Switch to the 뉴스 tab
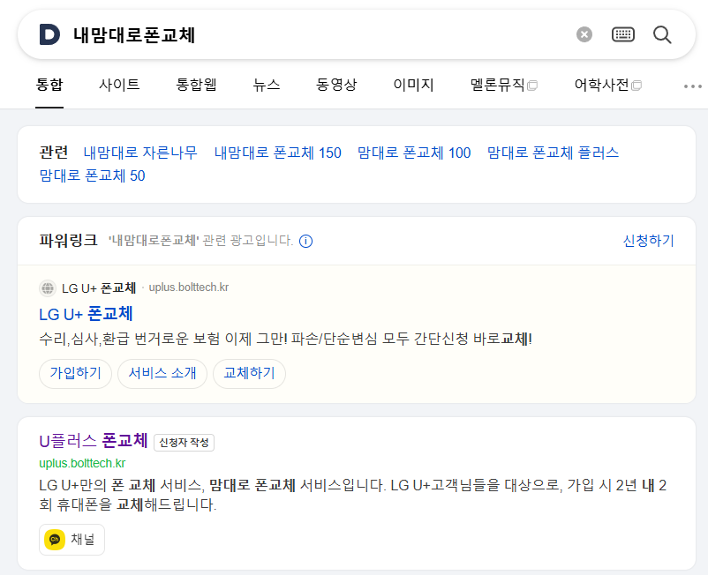Screen dimensions: 708x575 tap(267, 85)
